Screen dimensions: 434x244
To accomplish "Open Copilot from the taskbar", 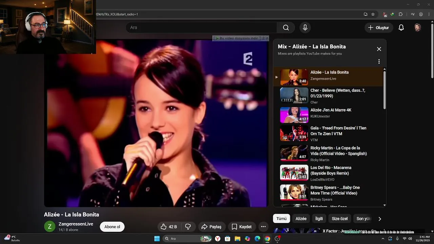I will click(248, 239).
